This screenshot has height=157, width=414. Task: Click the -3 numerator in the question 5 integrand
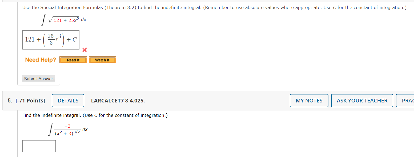pyautogui.click(x=67, y=126)
